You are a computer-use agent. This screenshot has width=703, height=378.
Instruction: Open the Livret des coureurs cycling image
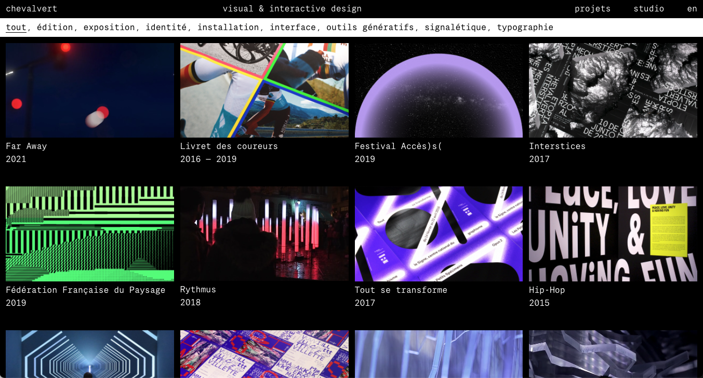264,90
